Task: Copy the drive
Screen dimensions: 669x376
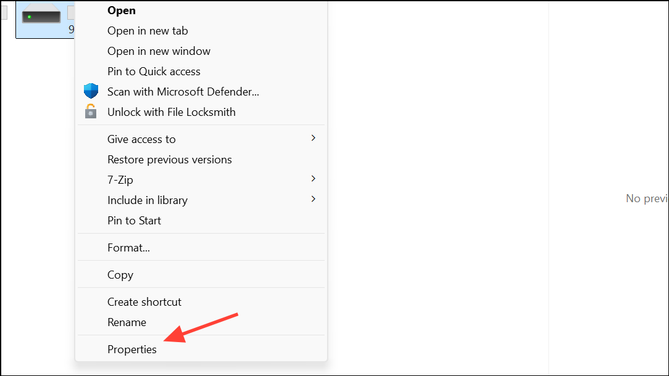Action: click(x=120, y=274)
